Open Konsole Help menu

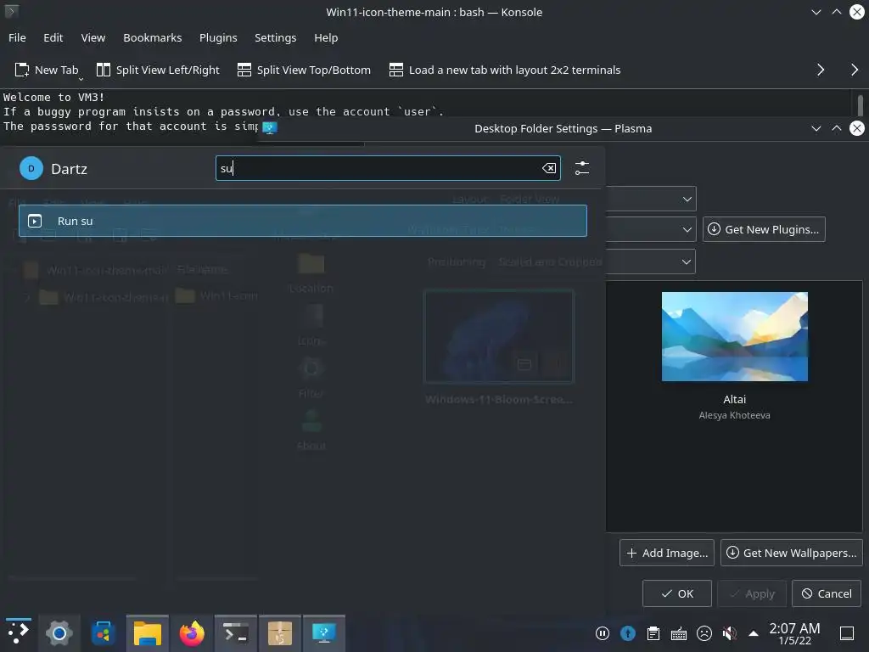coord(326,37)
